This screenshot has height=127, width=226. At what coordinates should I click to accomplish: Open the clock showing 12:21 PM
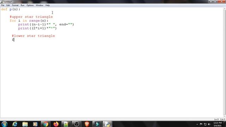(218, 124)
